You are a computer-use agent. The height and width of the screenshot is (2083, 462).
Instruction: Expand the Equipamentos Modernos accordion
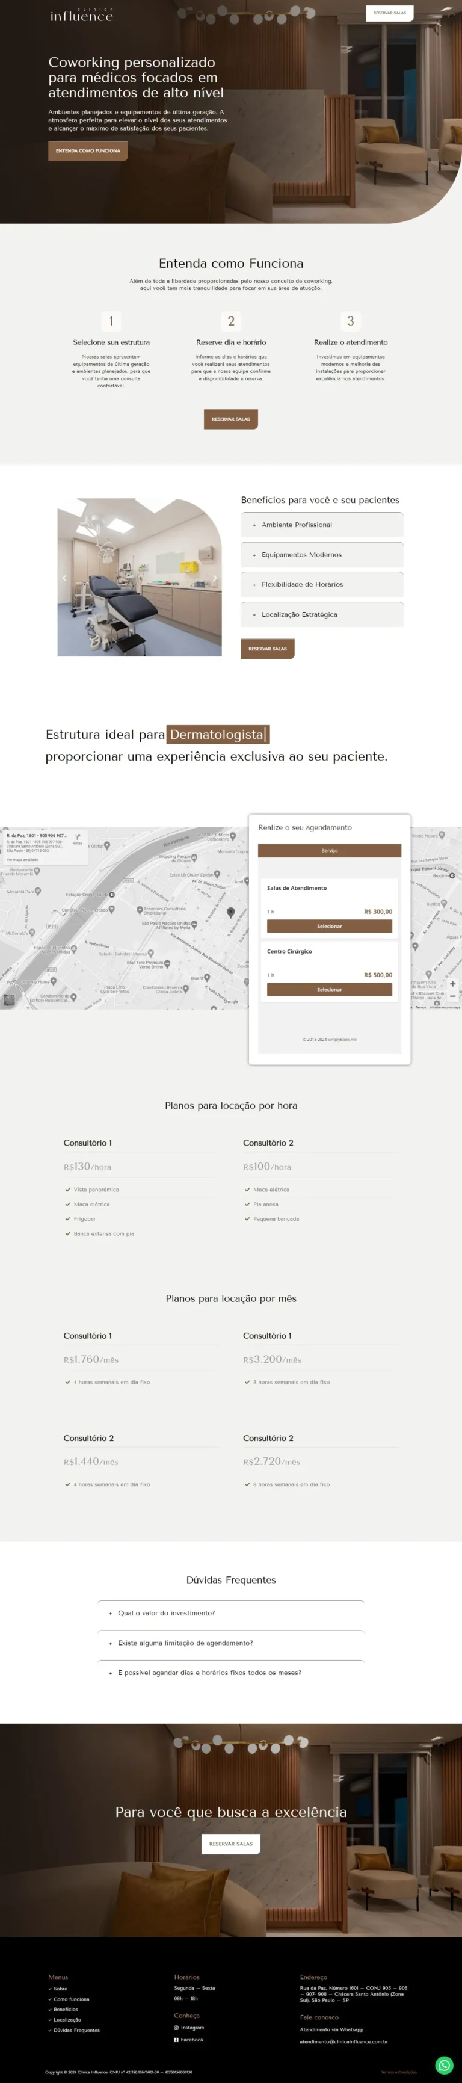tap(321, 555)
